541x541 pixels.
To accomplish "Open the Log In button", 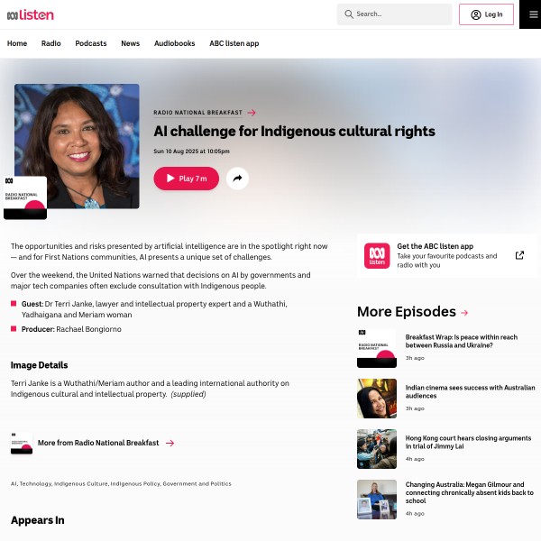I will click(x=486, y=14).
